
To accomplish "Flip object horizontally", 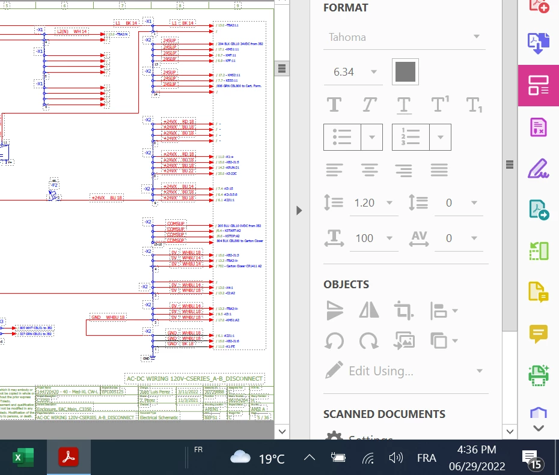I will (369, 310).
